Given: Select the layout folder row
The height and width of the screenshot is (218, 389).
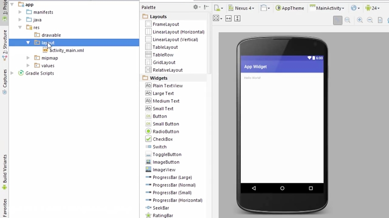Looking at the screenshot, I should pos(74,43).
